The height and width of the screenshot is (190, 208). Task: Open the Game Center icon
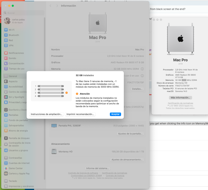pos(6,168)
